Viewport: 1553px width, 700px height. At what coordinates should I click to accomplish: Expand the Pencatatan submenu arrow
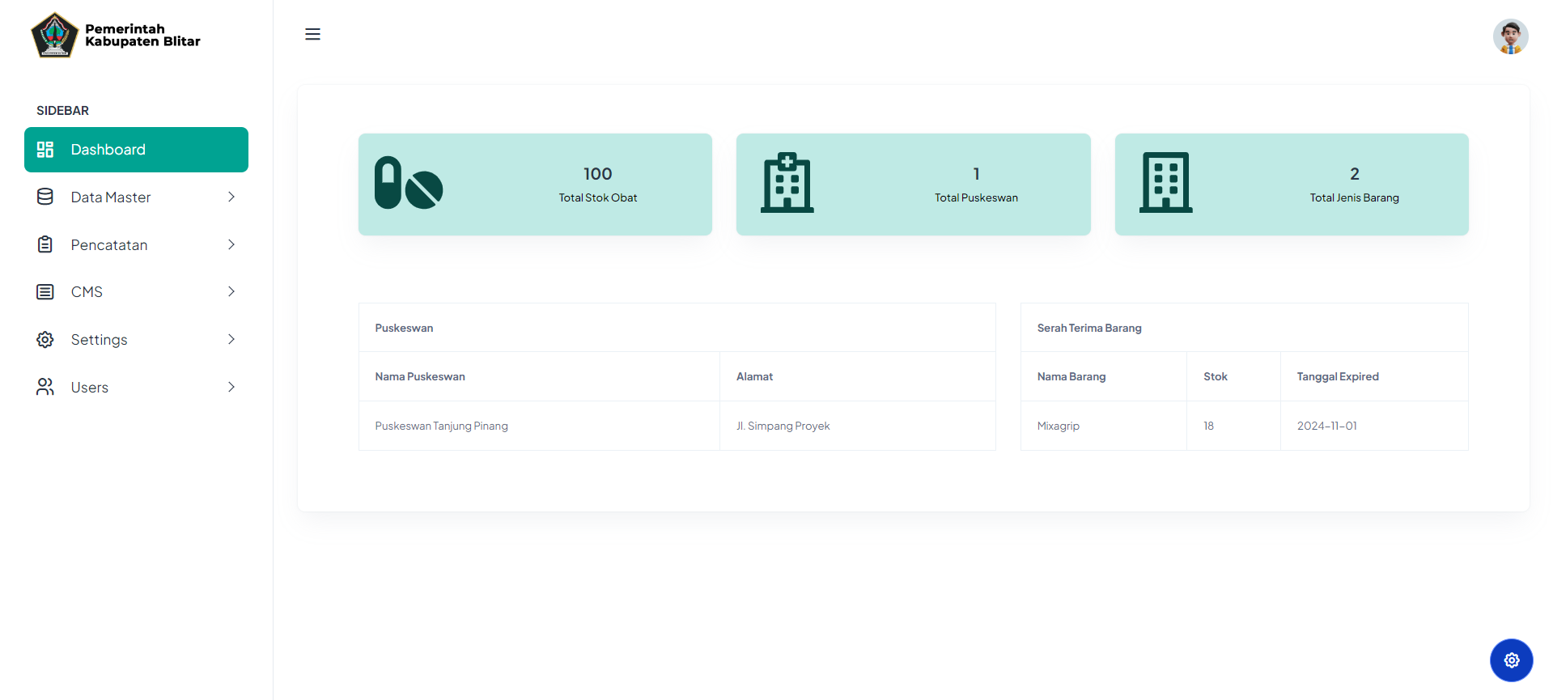tap(231, 244)
